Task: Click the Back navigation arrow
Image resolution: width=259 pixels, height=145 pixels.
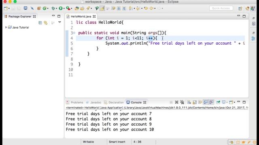Action: [x=151, y=8]
